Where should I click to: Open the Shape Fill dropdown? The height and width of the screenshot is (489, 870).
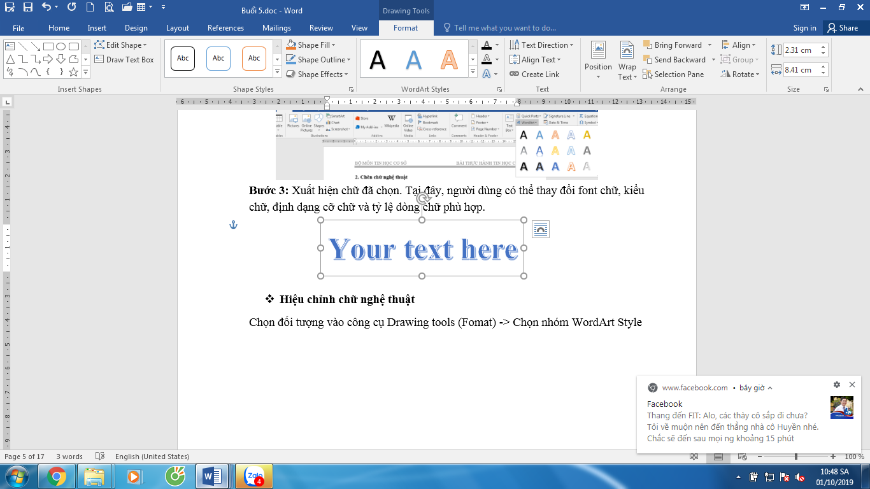pyautogui.click(x=311, y=45)
